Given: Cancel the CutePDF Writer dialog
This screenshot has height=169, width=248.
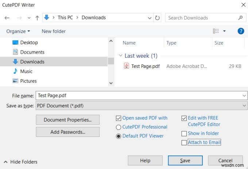Looking at the screenshot, I should pyautogui.click(x=225, y=161).
